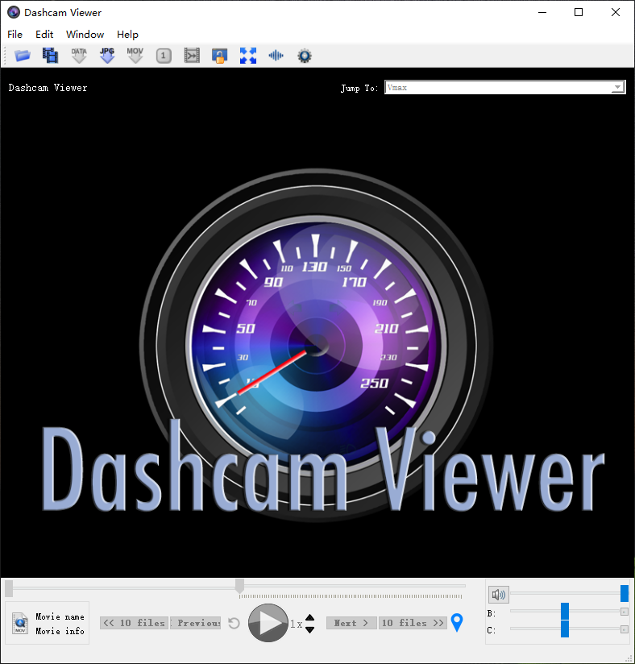Skip ahead with '10 files >>'
Image resolution: width=635 pixels, height=664 pixels.
click(413, 623)
